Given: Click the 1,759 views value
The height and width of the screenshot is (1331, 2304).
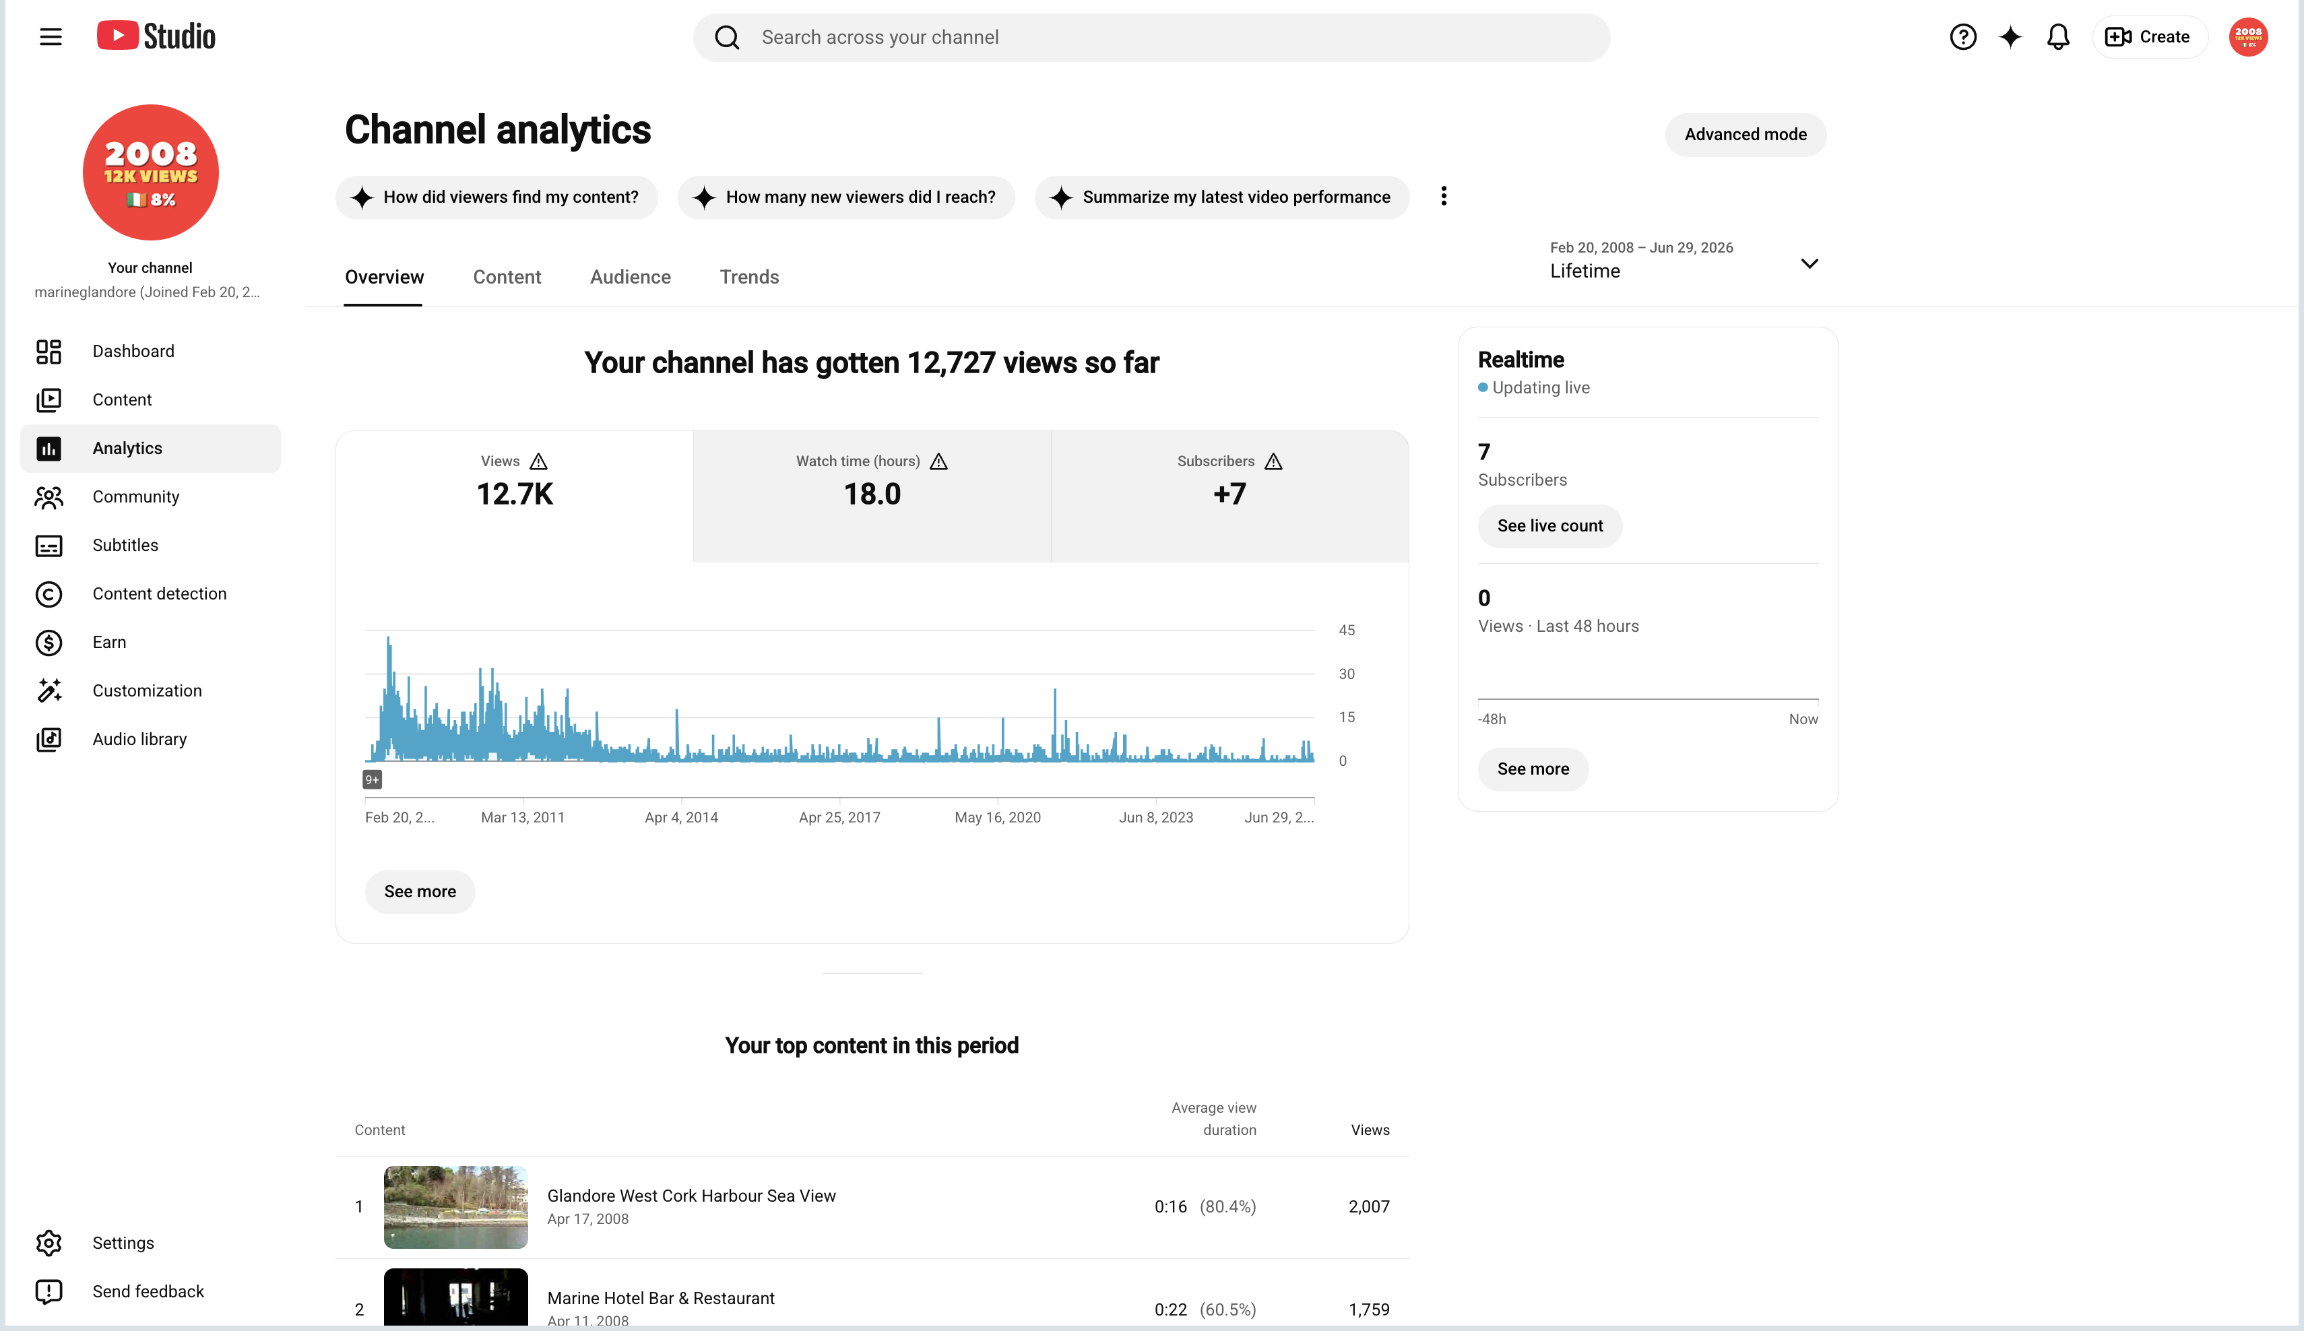Looking at the screenshot, I should [1369, 1309].
